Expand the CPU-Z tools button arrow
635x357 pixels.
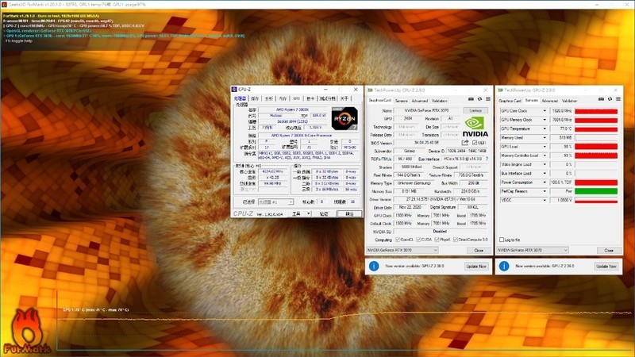click(x=308, y=213)
